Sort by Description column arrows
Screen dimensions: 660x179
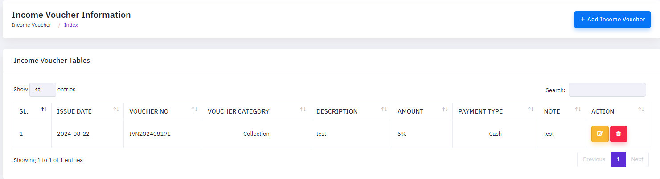pyautogui.click(x=384, y=110)
